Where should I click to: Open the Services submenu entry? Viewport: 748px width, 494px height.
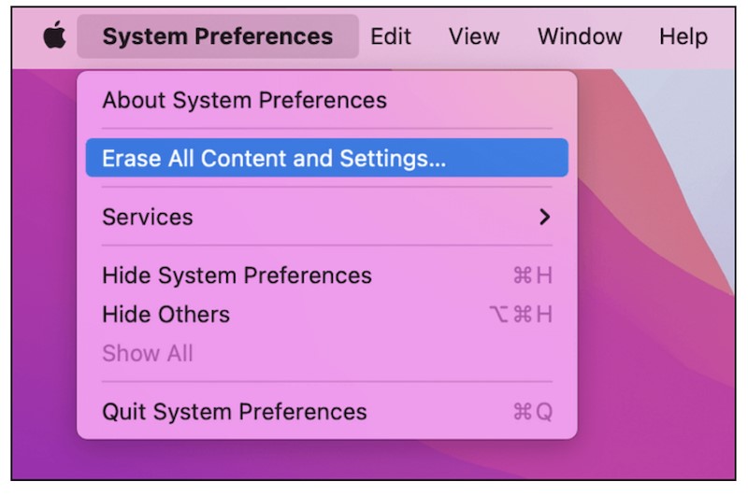(x=147, y=217)
